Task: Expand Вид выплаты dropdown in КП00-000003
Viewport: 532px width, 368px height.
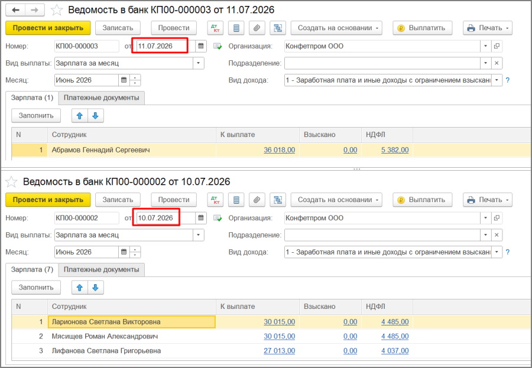Action: 199,63
